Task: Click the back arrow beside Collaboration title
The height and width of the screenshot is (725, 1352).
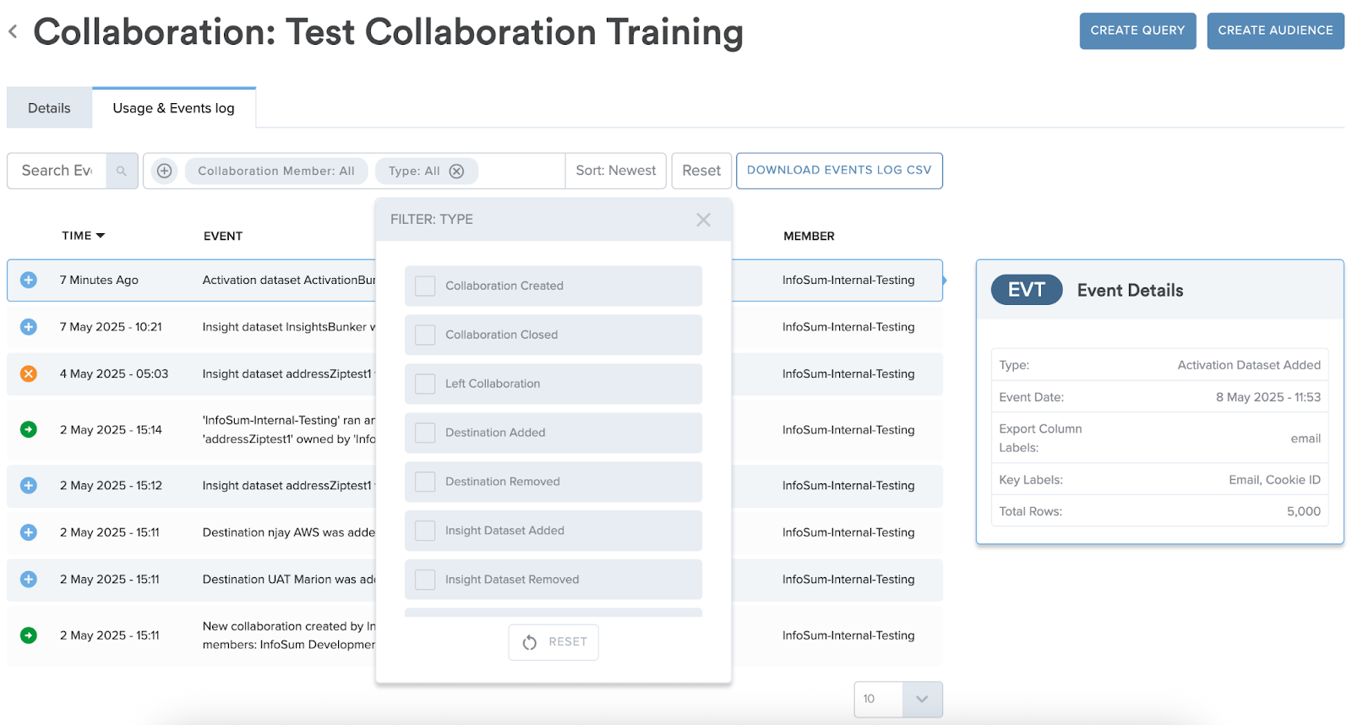Action: (x=13, y=32)
